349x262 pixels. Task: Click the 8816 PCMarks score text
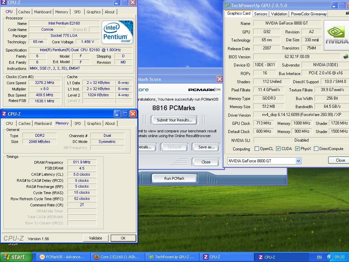173,108
